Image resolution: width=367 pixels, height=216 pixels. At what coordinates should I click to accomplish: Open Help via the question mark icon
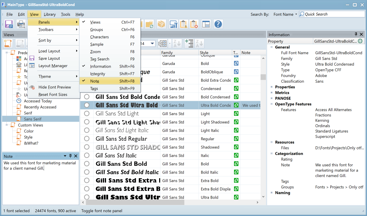tap(218, 24)
